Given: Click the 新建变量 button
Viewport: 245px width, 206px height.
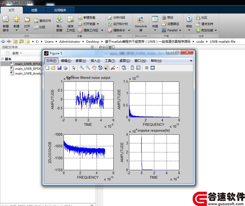Looking at the screenshot, I should point(87,18).
